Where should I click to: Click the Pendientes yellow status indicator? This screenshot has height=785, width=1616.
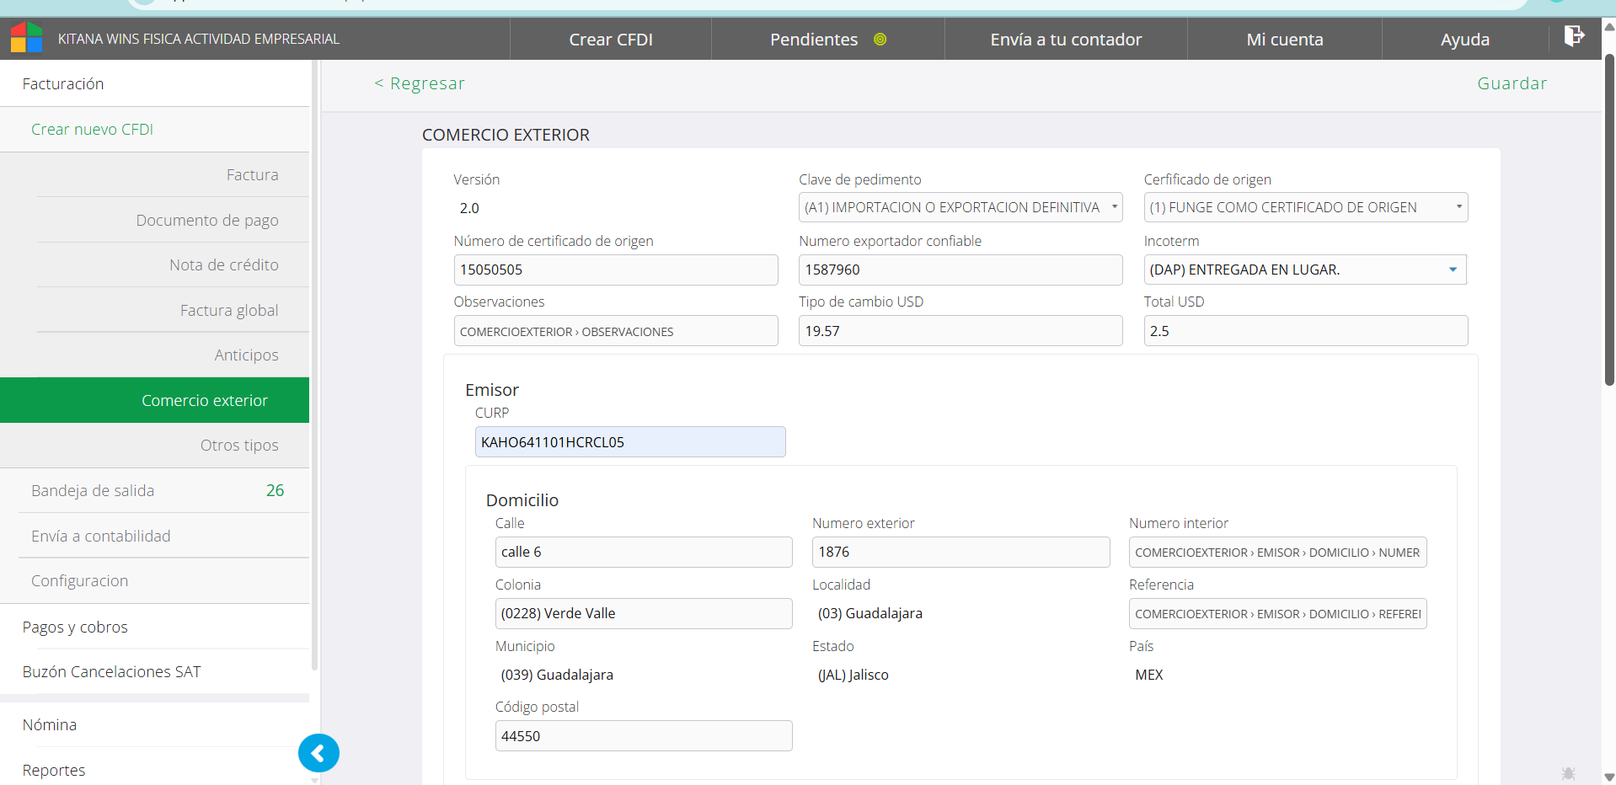[880, 40]
